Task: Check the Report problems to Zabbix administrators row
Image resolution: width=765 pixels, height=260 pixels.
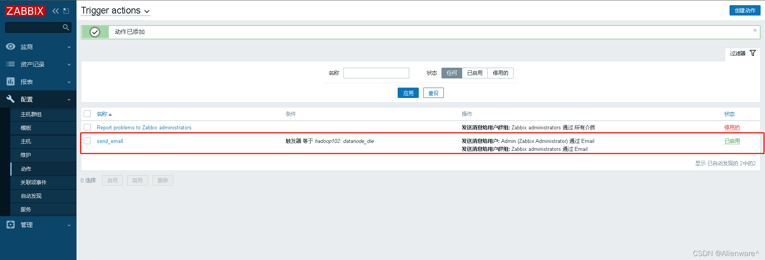Action: 87,127
